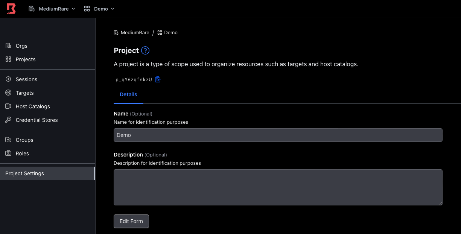Screen dimensions: 461x234
Task: Click the Host Catalogs server icon
Action: pyautogui.click(x=8, y=106)
